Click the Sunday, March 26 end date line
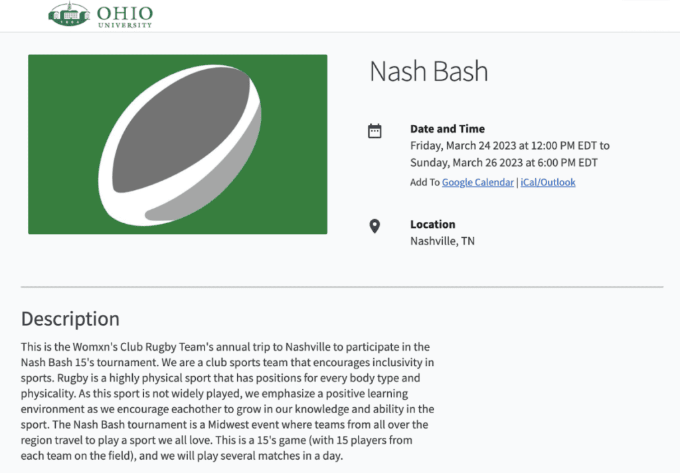Image resolution: width=680 pixels, height=473 pixels. 503,163
